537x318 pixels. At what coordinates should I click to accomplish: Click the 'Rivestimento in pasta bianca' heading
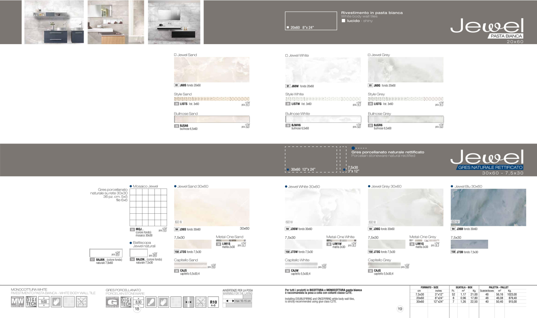pos(372,13)
